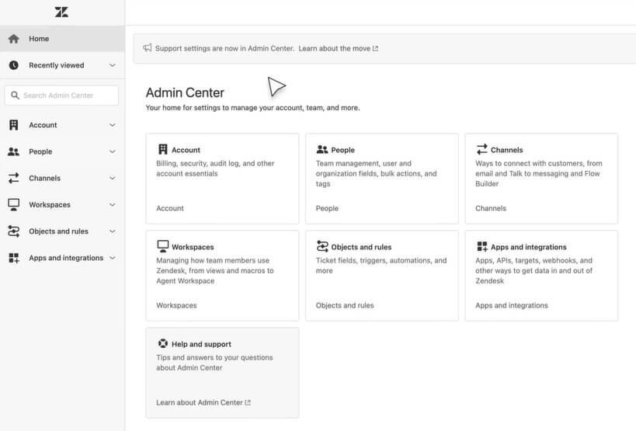The image size is (636, 431).
Task: Click Apps and integrations link at the card bottom
Action: click(512, 305)
